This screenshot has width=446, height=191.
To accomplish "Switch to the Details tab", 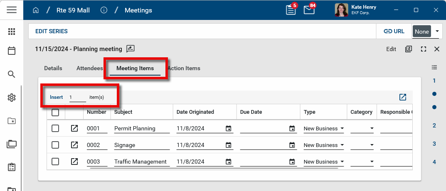I will point(53,68).
